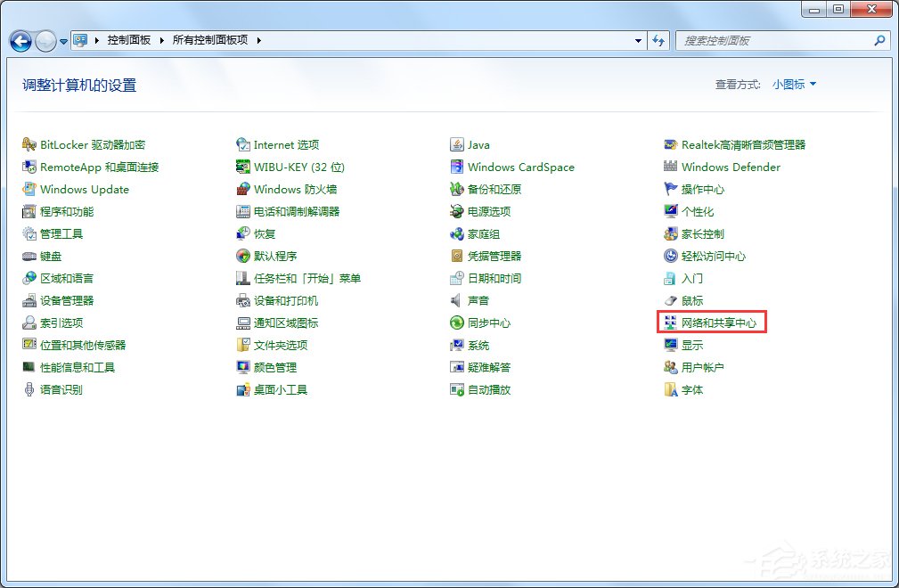Image resolution: width=899 pixels, height=588 pixels.
Task: Click the back navigation arrow
Action: [x=20, y=40]
